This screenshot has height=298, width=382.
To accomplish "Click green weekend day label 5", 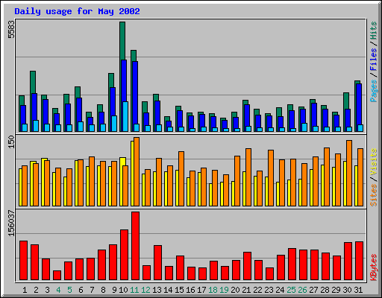I will pyautogui.click(x=69, y=290).
